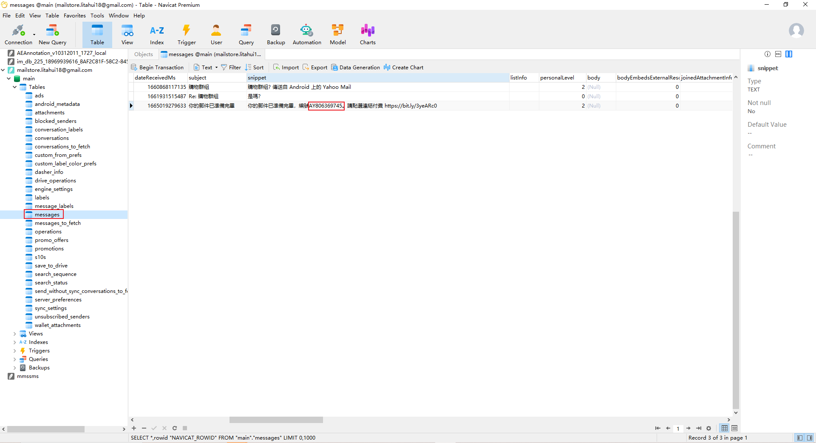Click the Index A-Z icon
816x443 pixels.
157,34
